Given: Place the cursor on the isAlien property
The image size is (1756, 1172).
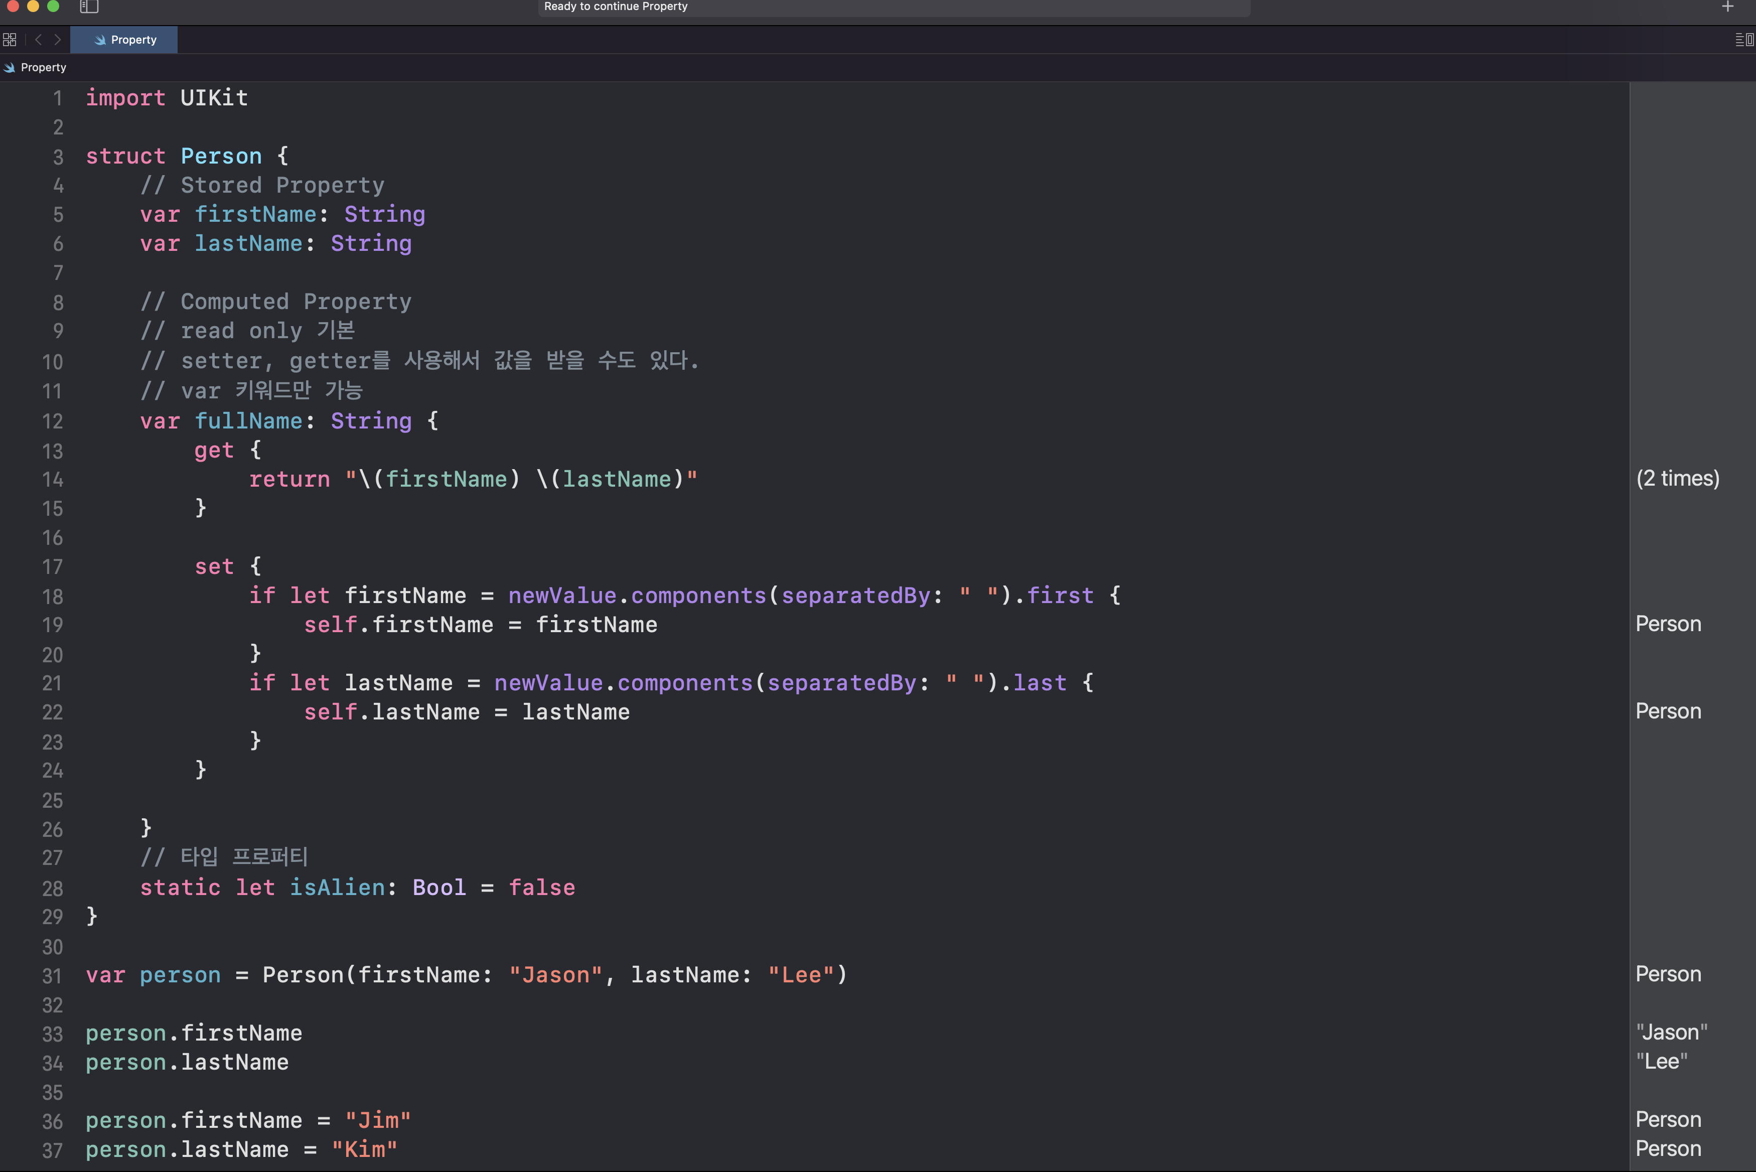Looking at the screenshot, I should coord(337,887).
